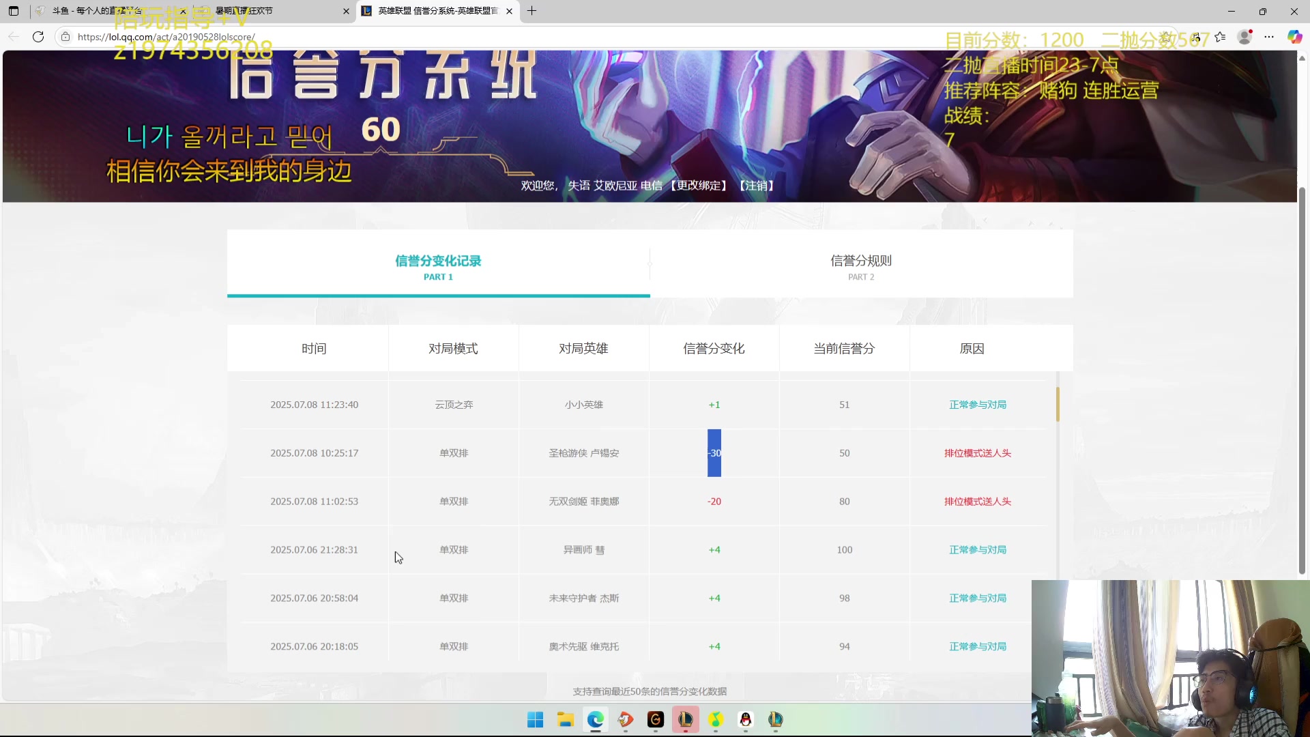This screenshot has height=737, width=1310.
Task: Click the 支持查询最近50条的信誉分变化数据 note
Action: (650, 692)
